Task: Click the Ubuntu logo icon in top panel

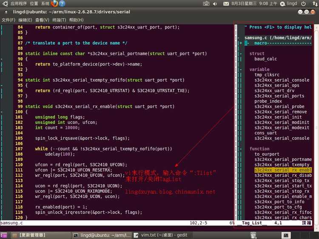Action: (x=5, y=3)
